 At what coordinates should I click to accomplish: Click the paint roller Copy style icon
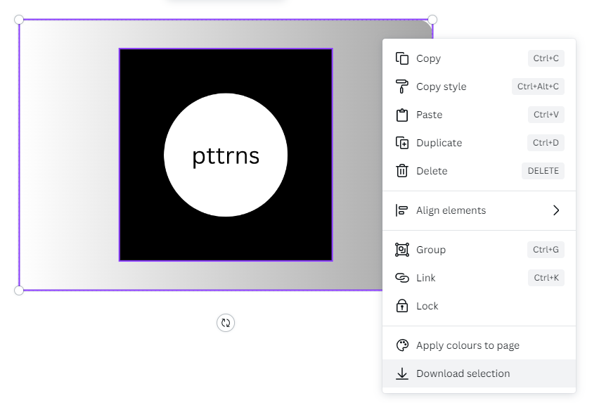(x=402, y=87)
